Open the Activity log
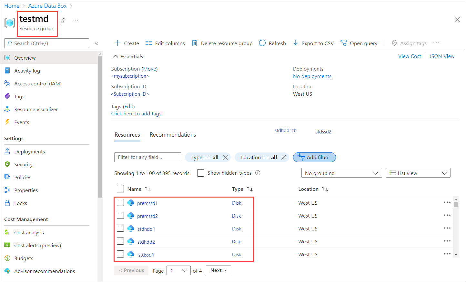466x282 pixels. (27, 71)
